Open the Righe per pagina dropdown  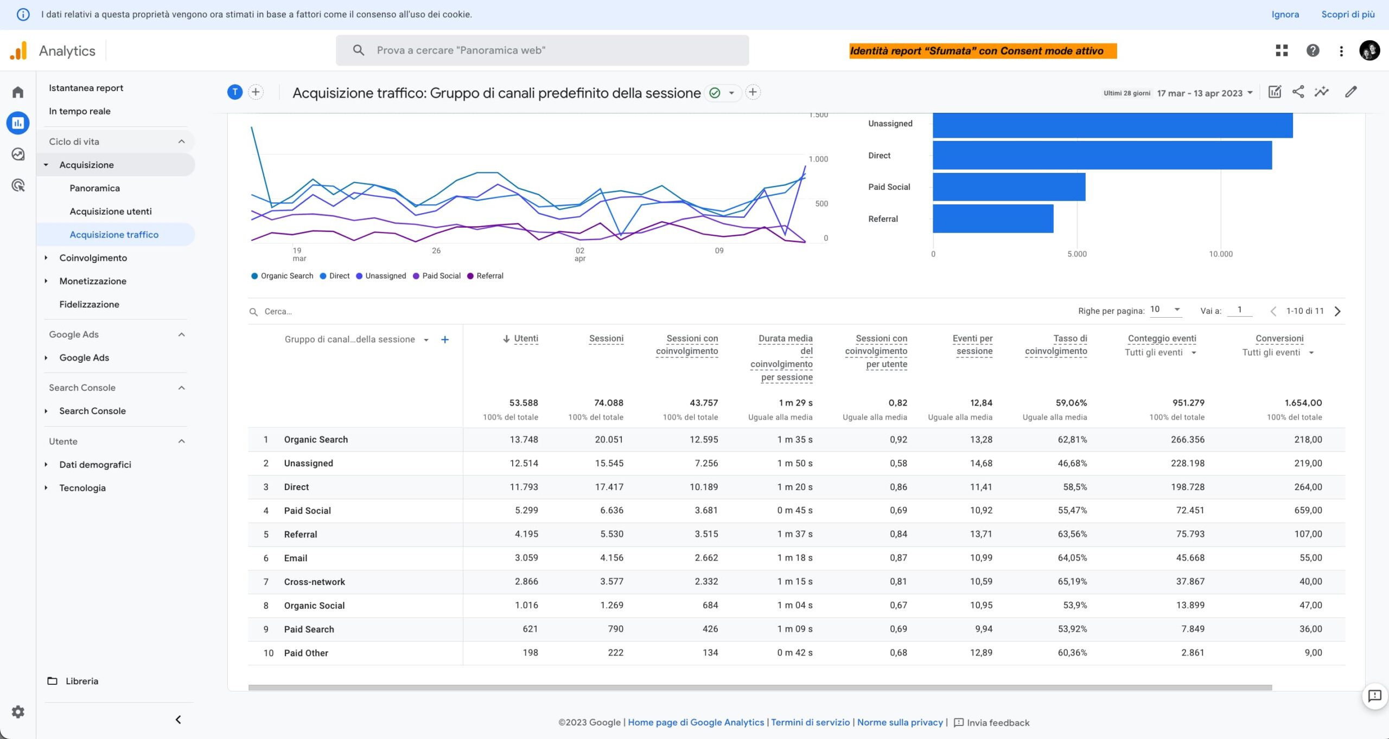[1165, 310]
